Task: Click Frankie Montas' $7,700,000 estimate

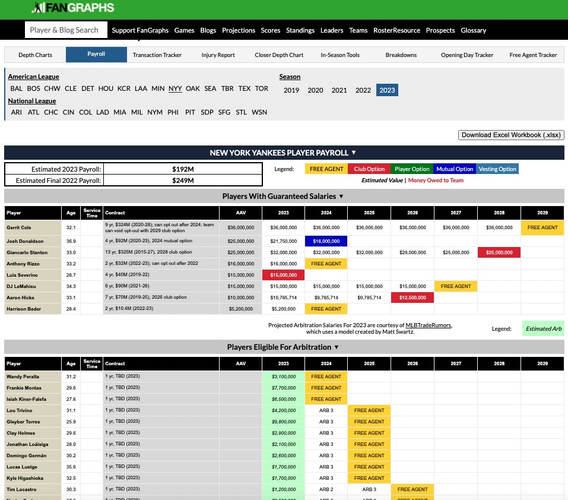Action: (x=283, y=388)
